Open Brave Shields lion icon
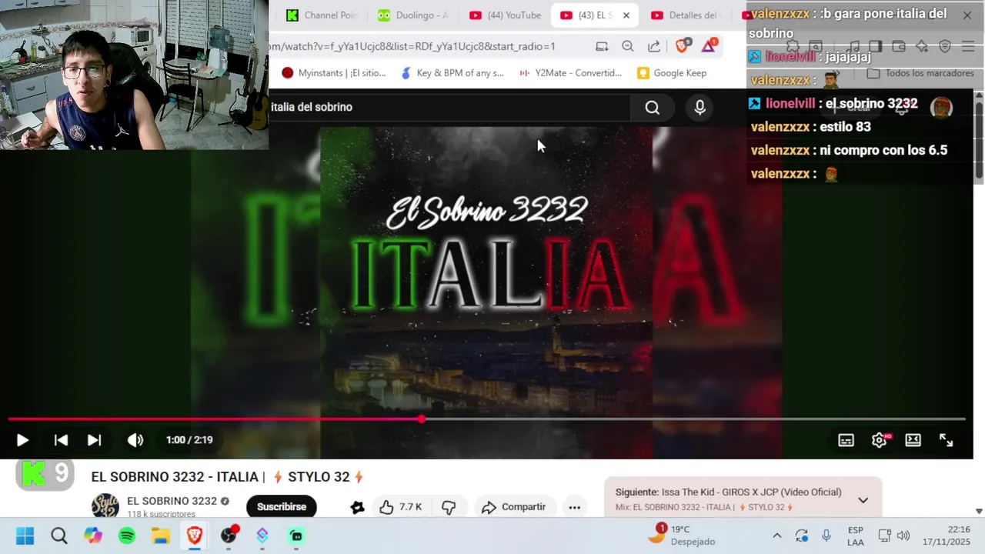985x554 pixels. coord(682,45)
